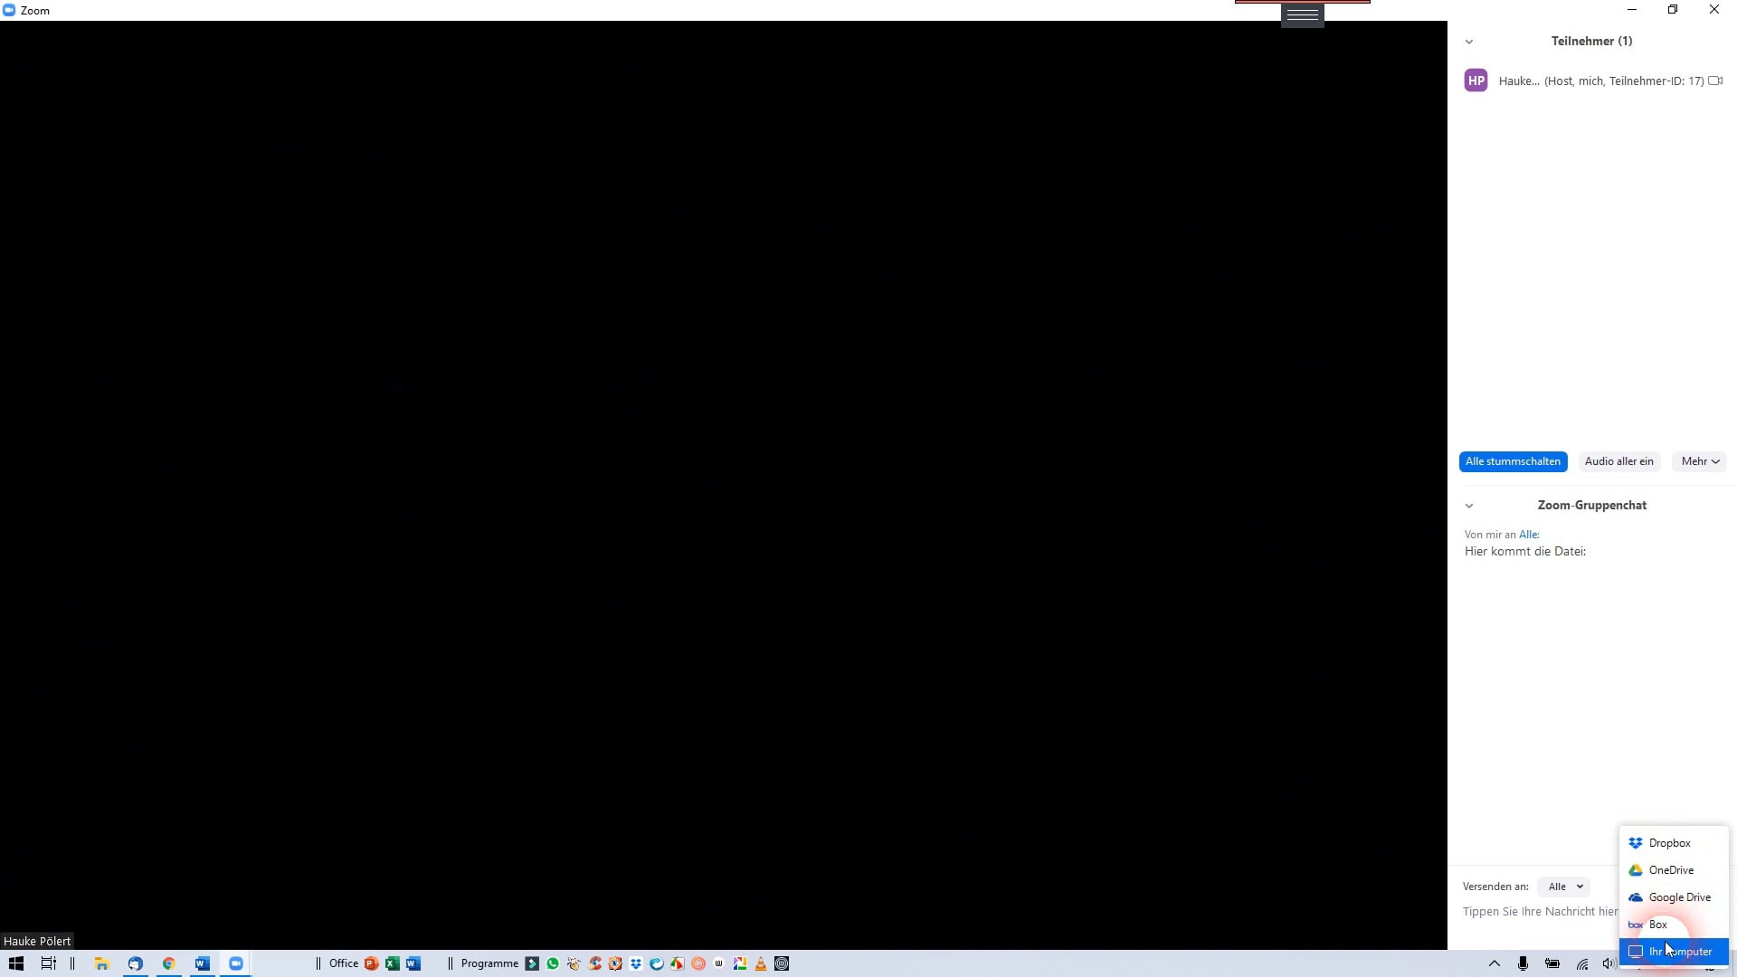This screenshot has height=977, width=1737.
Task: Launch Excel from the Office toolbar
Action: (x=392, y=963)
